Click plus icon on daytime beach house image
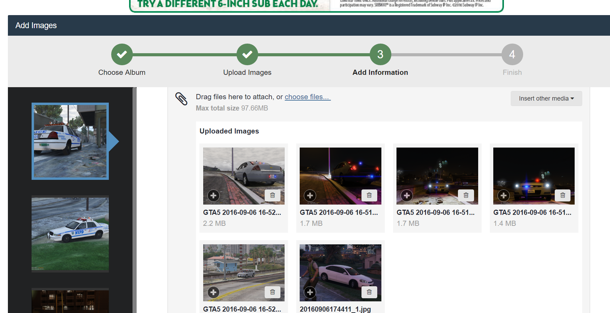Screen dimensions: 610x313 coord(214,292)
